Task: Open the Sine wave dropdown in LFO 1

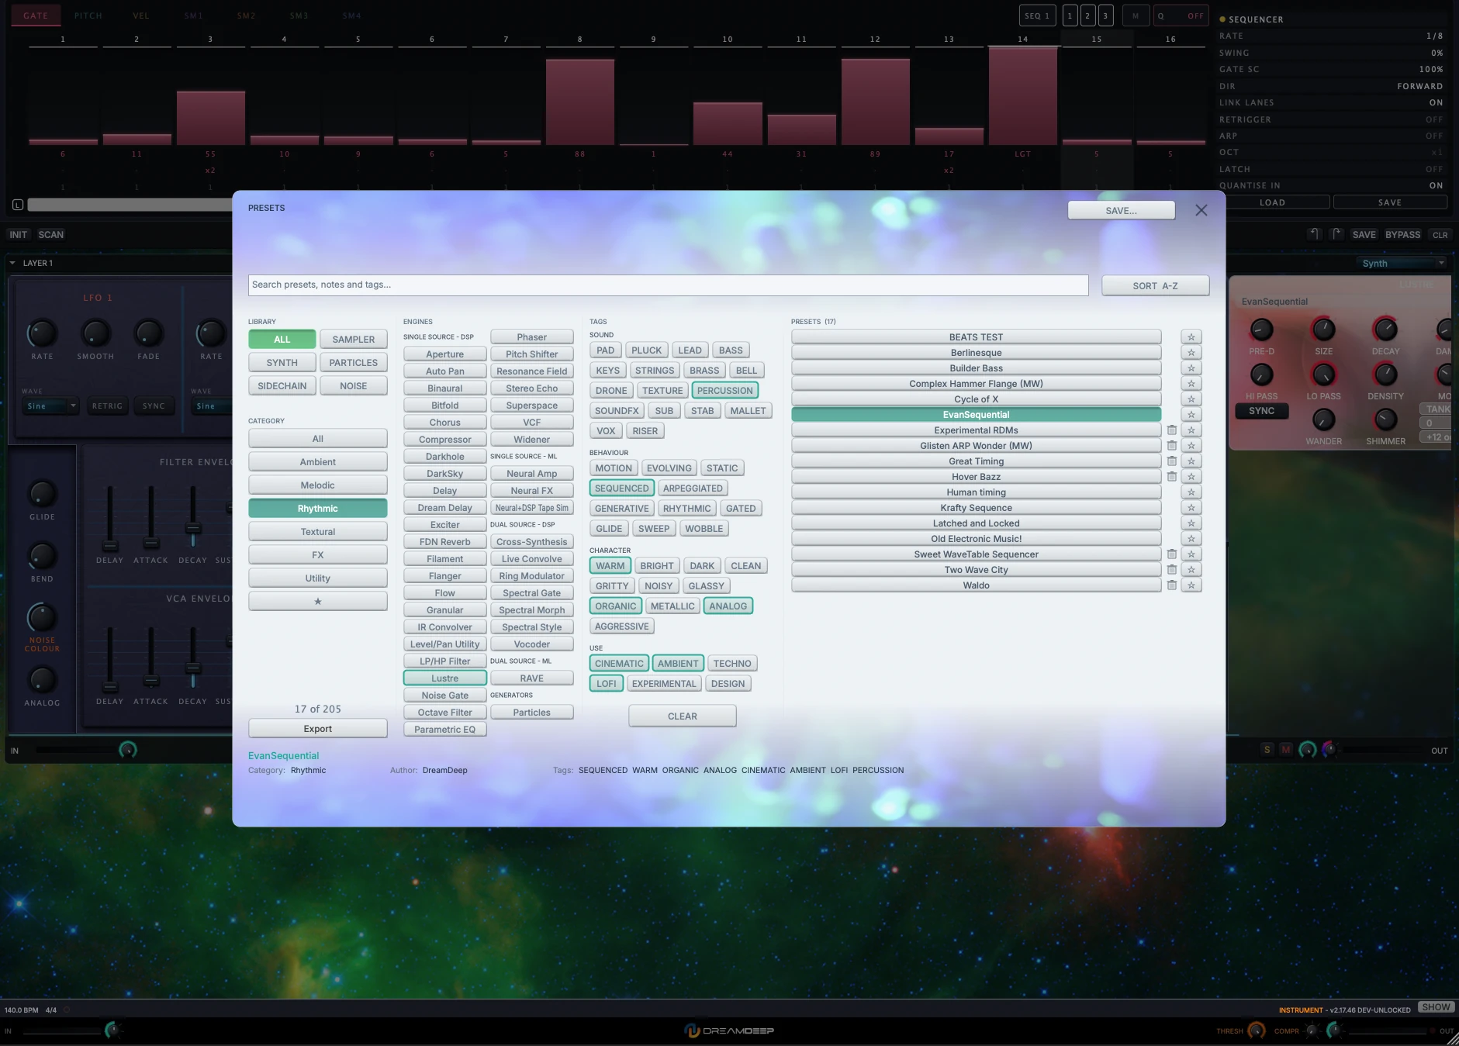Action: click(x=51, y=406)
